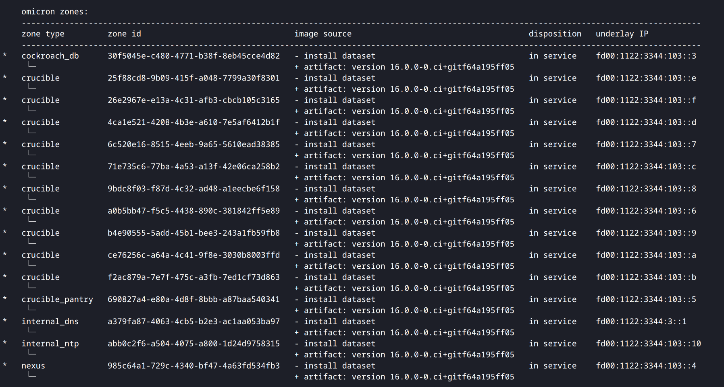Screen dimensions: 724x387
Task: Click the nexus row's plus artifact line
Action: pyautogui.click(x=404, y=377)
